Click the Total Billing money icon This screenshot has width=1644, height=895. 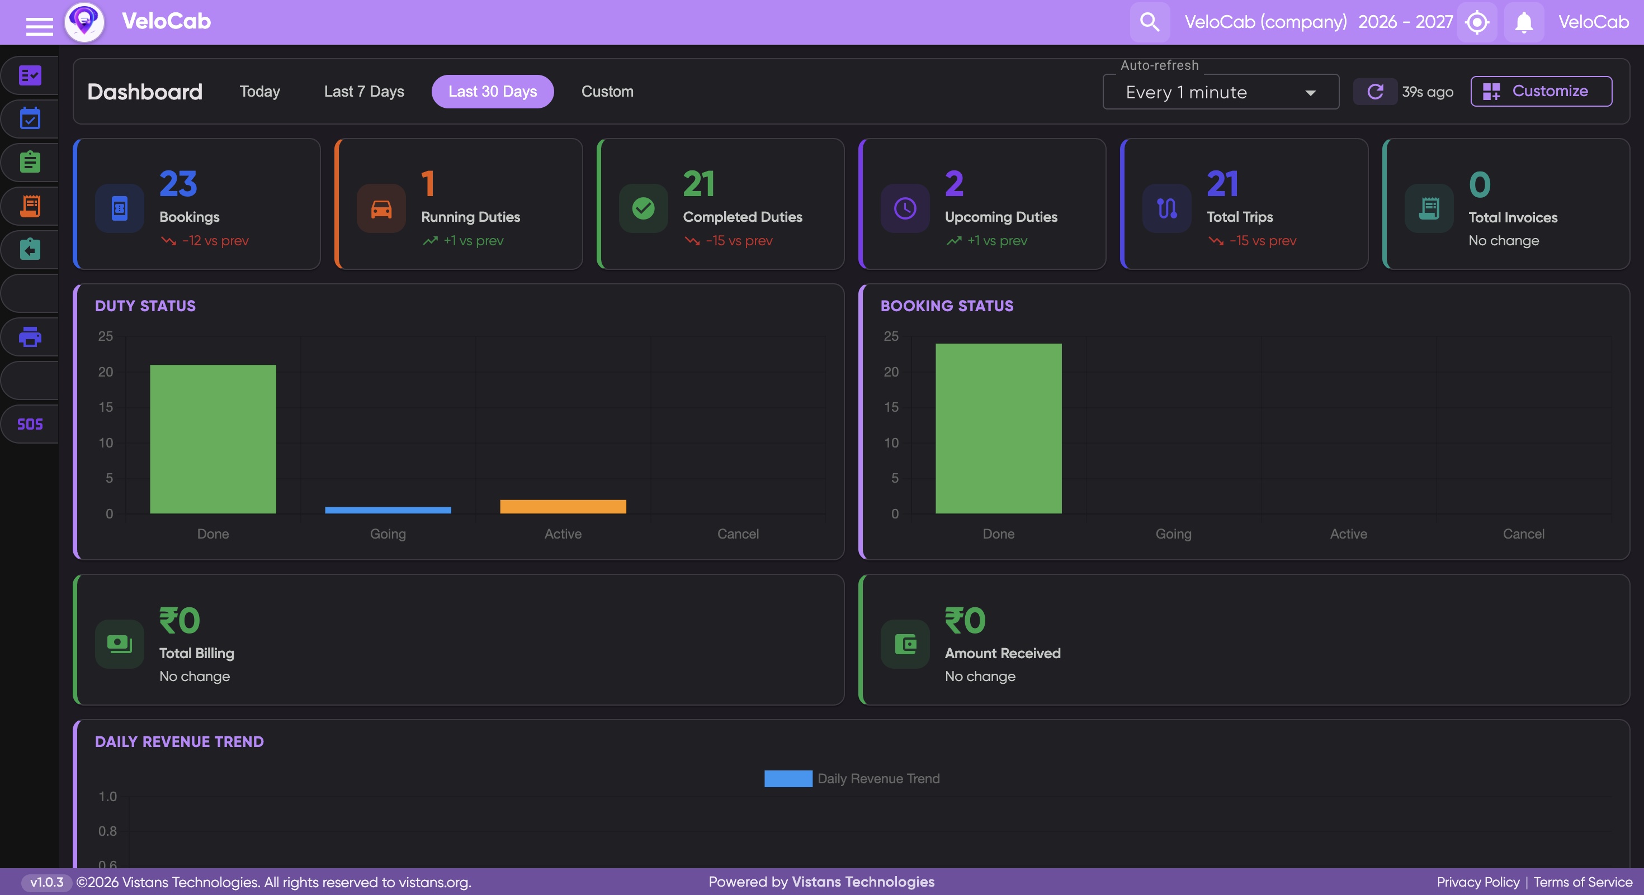click(119, 644)
